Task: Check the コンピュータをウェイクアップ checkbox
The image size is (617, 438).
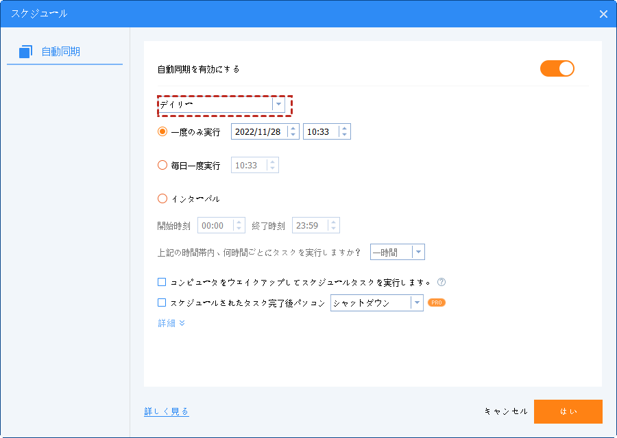Action: coord(162,282)
